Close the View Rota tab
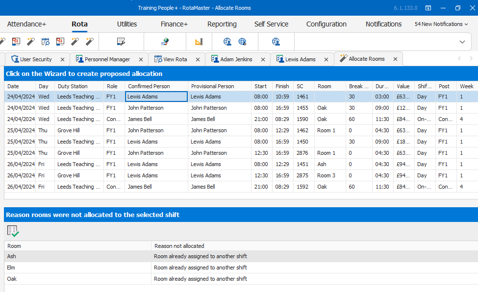The image size is (478, 292). point(198,59)
